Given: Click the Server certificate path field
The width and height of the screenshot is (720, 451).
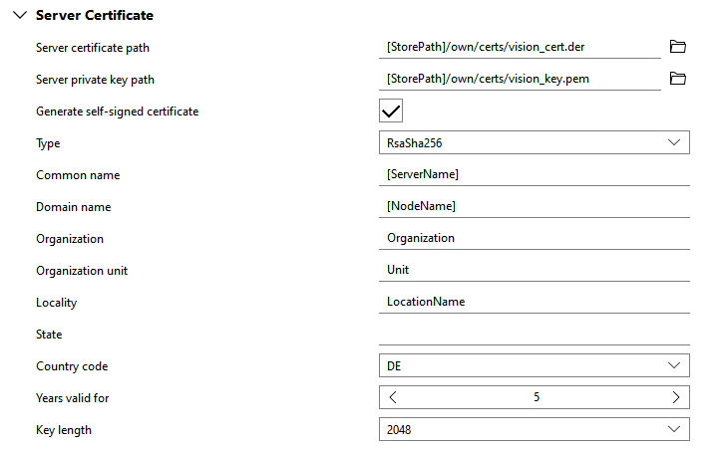Looking at the screenshot, I should click(519, 47).
